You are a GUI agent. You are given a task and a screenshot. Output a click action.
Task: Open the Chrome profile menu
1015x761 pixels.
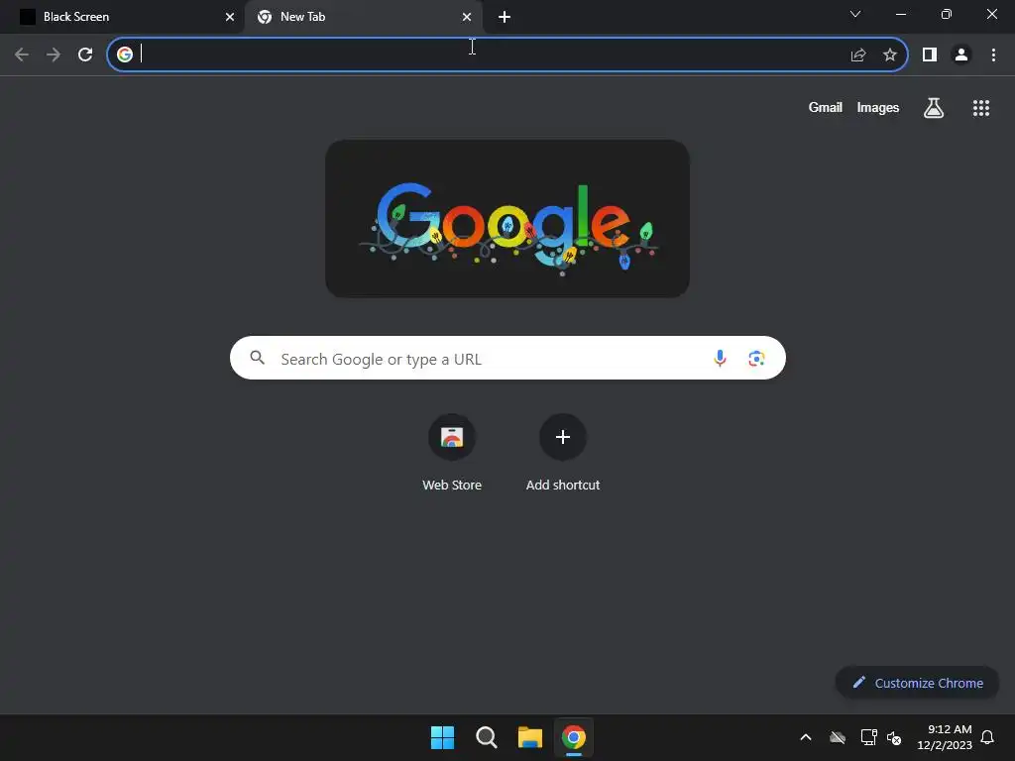click(961, 54)
